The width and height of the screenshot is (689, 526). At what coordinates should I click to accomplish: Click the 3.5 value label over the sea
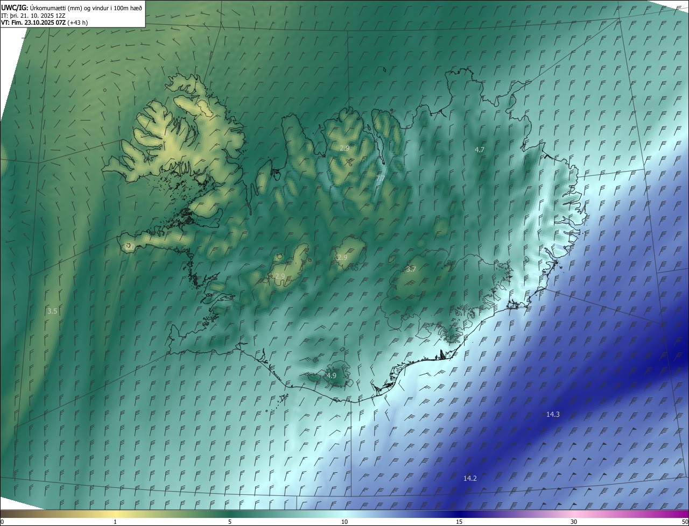52,311
